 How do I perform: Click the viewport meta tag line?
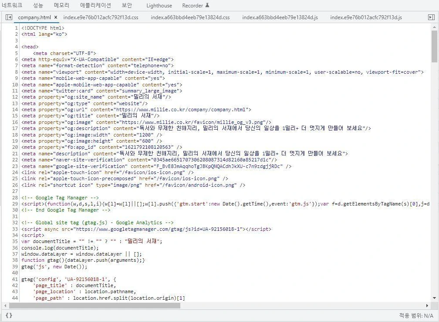point(222,72)
